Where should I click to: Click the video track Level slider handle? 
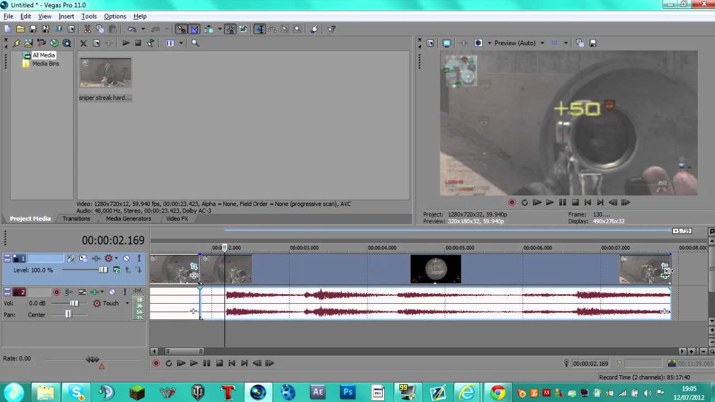103,270
